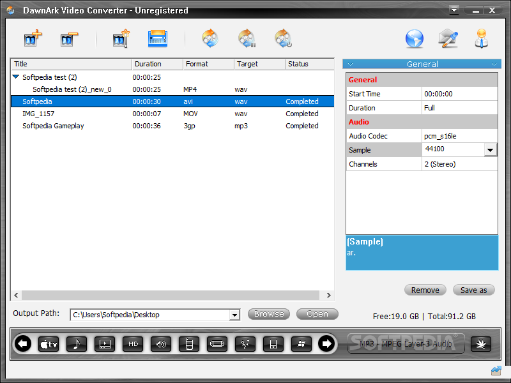Image resolution: width=511 pixels, height=383 pixels.
Task: Open the title bar dropdown menu arrow
Action: tap(454, 10)
